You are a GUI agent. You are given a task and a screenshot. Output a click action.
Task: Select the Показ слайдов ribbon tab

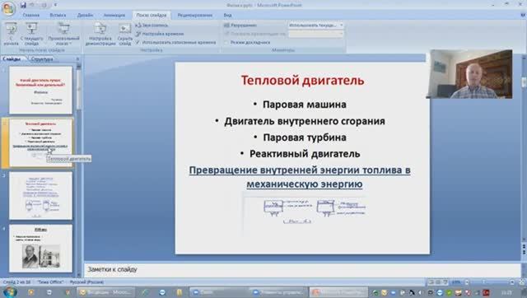152,15
